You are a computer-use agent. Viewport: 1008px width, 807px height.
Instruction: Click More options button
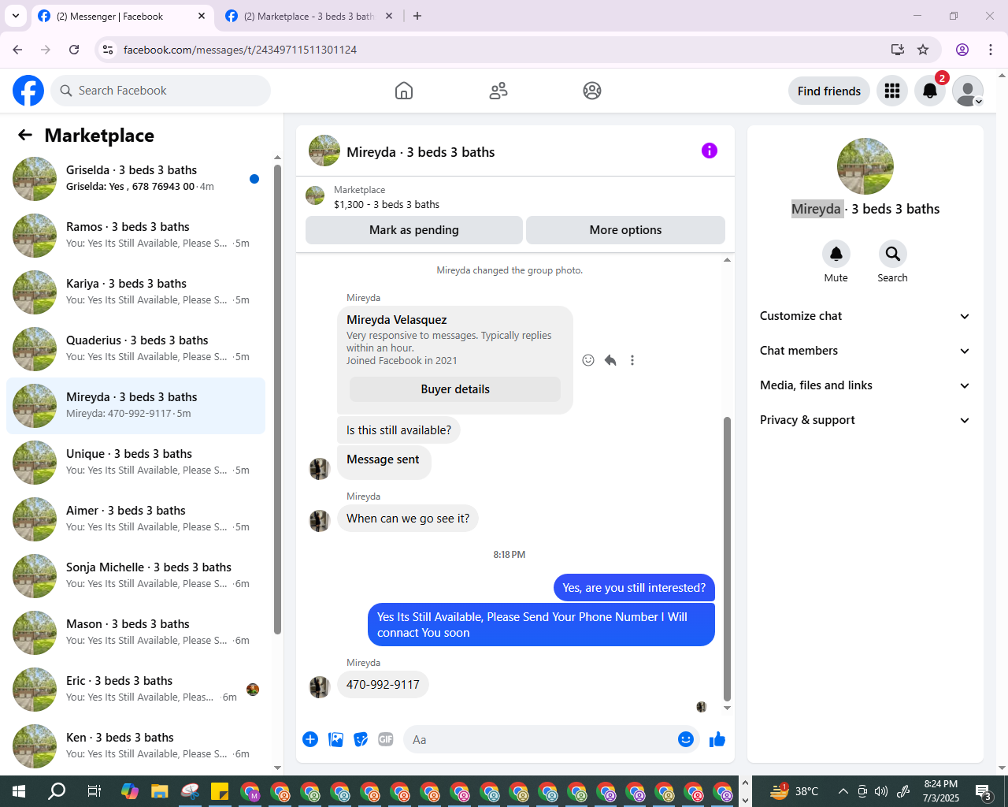coord(625,230)
